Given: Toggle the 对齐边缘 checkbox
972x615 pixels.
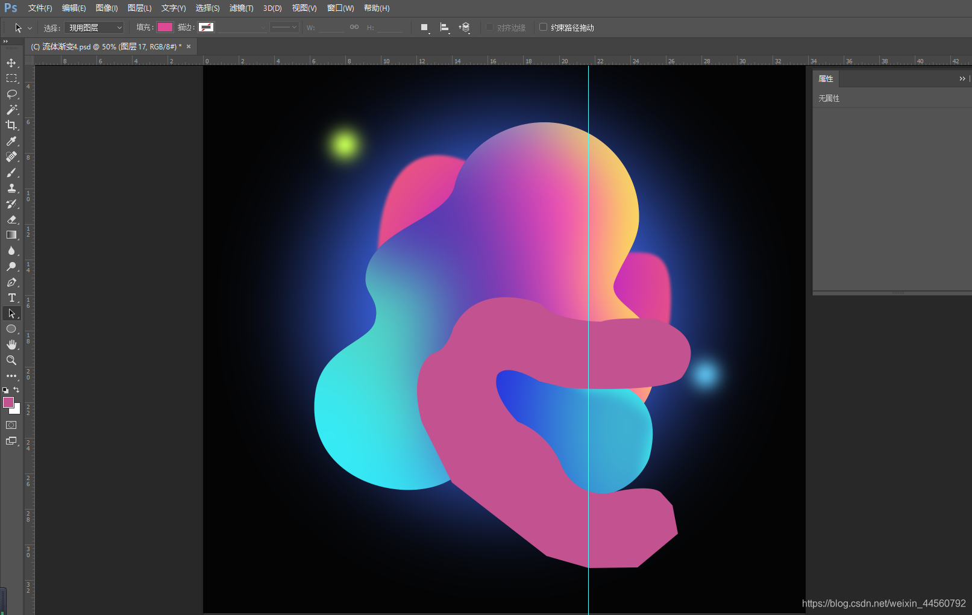Looking at the screenshot, I should tap(489, 27).
